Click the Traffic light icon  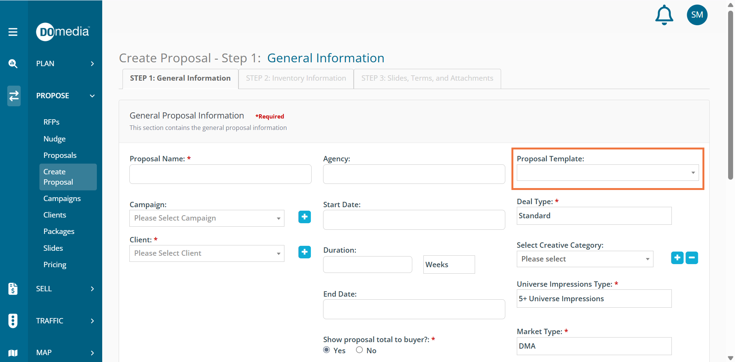click(13, 321)
